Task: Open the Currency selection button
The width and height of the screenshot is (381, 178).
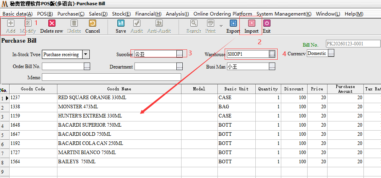Action: pyautogui.click(x=331, y=53)
